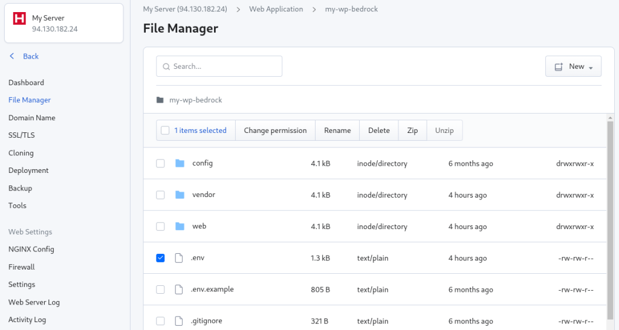Click the .env.example file icon
619x330 pixels.
179,290
